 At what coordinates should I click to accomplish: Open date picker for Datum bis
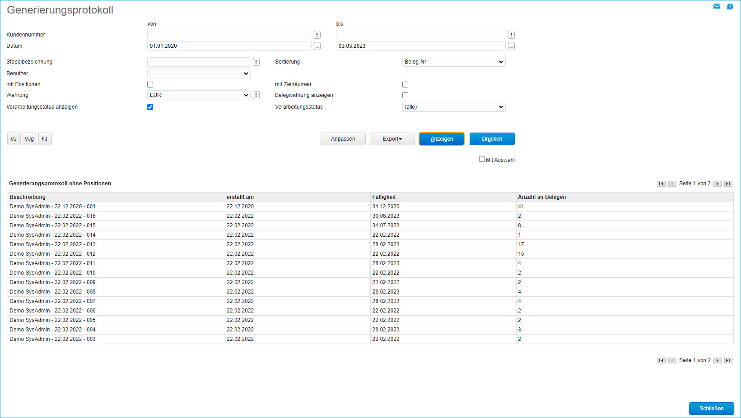coord(511,46)
